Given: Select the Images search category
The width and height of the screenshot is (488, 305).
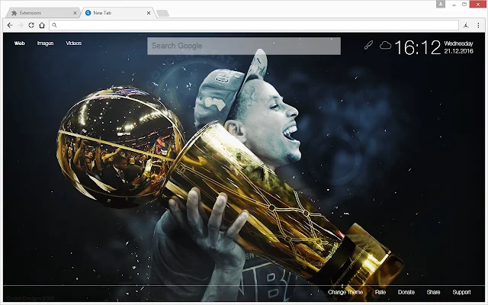Looking at the screenshot, I should pyautogui.click(x=46, y=43).
